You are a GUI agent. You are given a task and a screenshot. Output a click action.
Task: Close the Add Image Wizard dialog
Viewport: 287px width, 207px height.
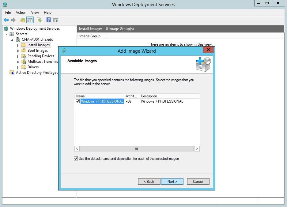click(x=208, y=50)
